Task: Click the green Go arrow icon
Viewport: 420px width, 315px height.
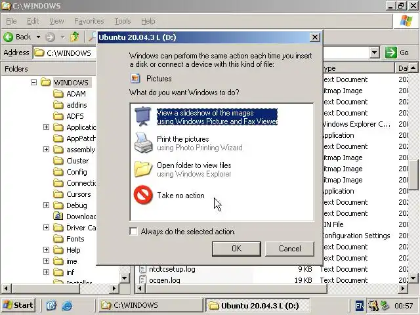Action: coord(391,52)
